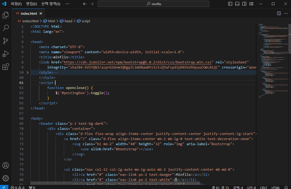Click line and column indicator 줄 61

220,188
